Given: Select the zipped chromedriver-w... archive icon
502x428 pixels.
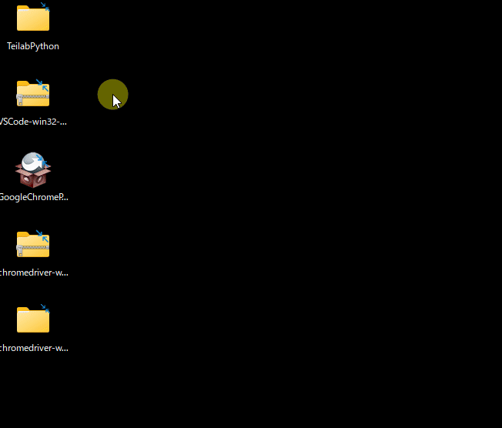Looking at the screenshot, I should 33,244.
